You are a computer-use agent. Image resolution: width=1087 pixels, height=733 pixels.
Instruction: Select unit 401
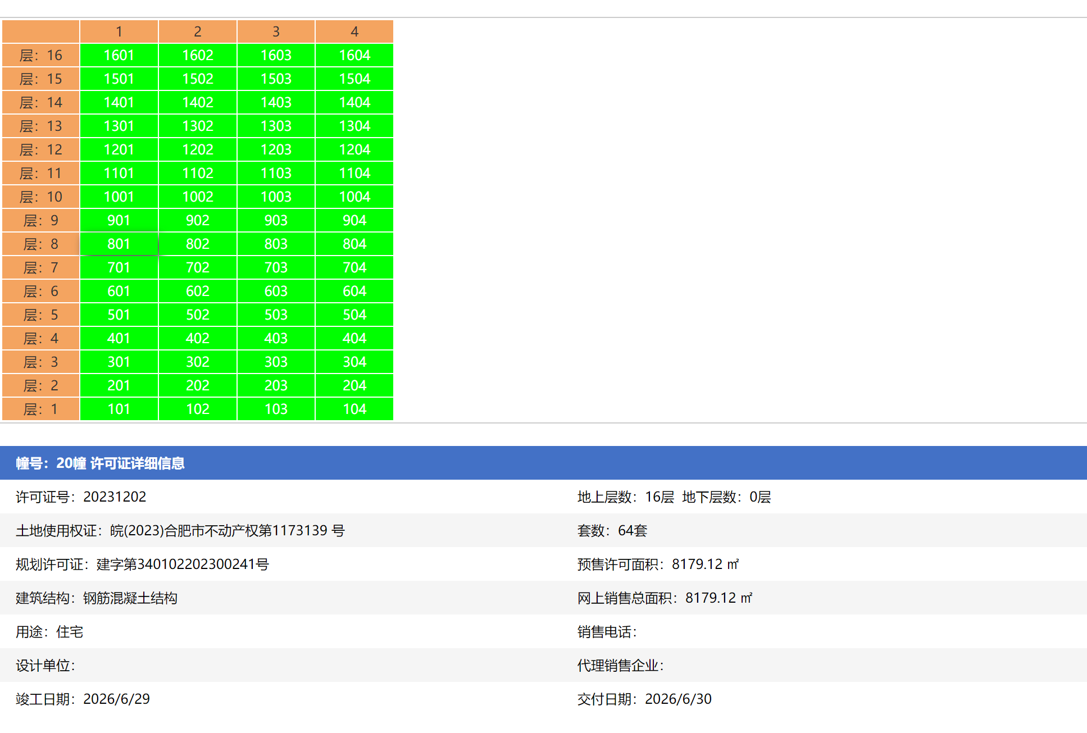[119, 338]
